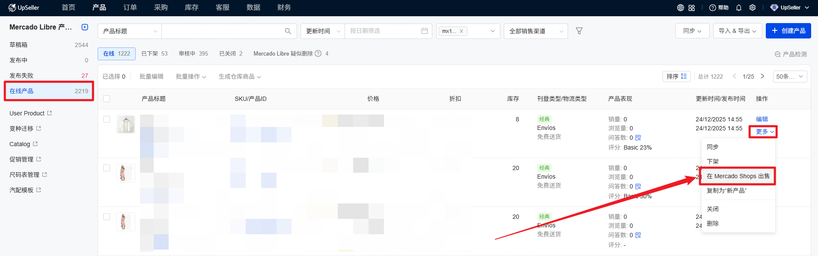Click the 创建产品 button
The height and width of the screenshot is (256, 818).
coord(788,31)
